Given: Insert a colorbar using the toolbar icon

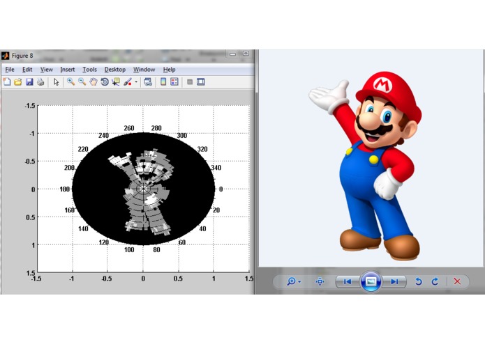Looking at the screenshot, I should point(163,81).
